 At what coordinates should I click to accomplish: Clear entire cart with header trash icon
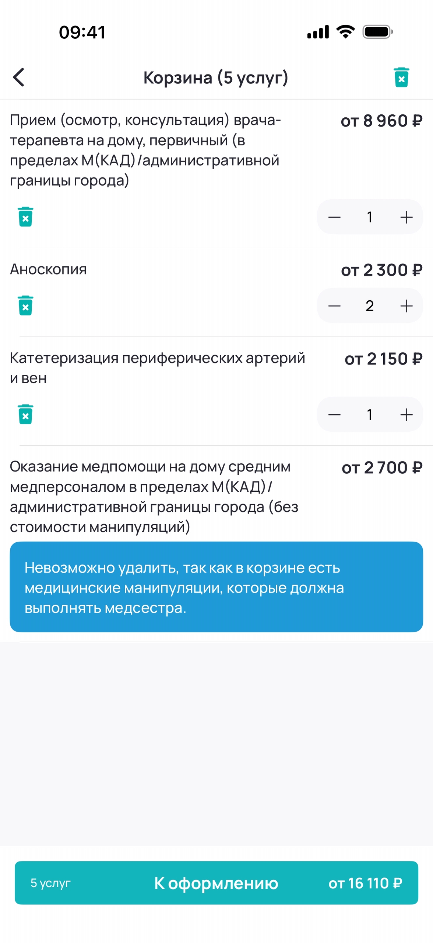coord(401,77)
